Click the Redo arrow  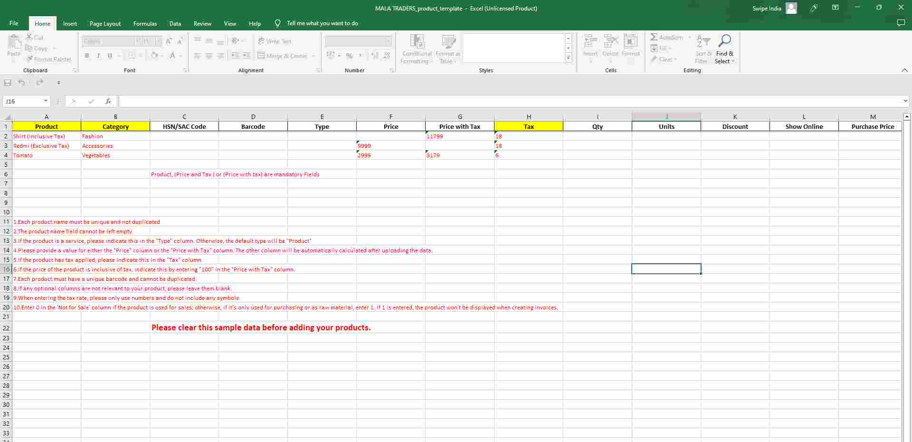click(x=40, y=83)
